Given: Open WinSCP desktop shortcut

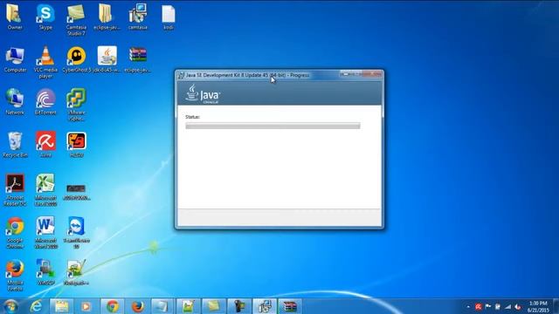Looking at the screenshot, I should [x=45, y=273].
